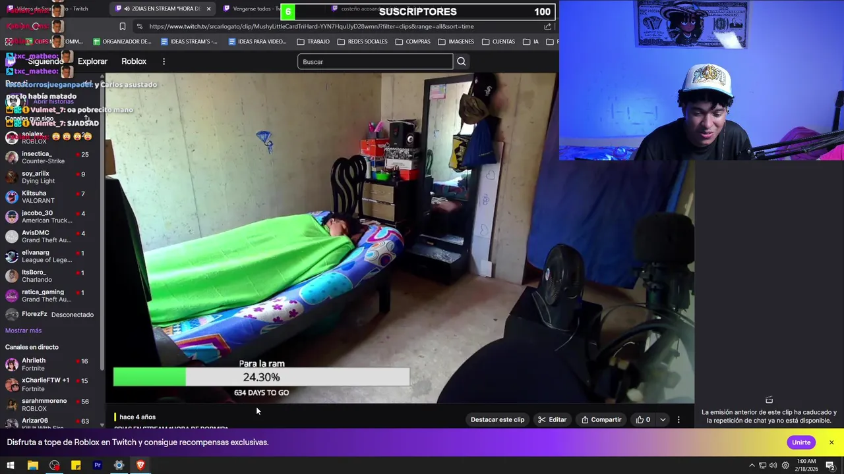Open the network icon in the system tray
Screen dimensions: 844x474
(762, 465)
